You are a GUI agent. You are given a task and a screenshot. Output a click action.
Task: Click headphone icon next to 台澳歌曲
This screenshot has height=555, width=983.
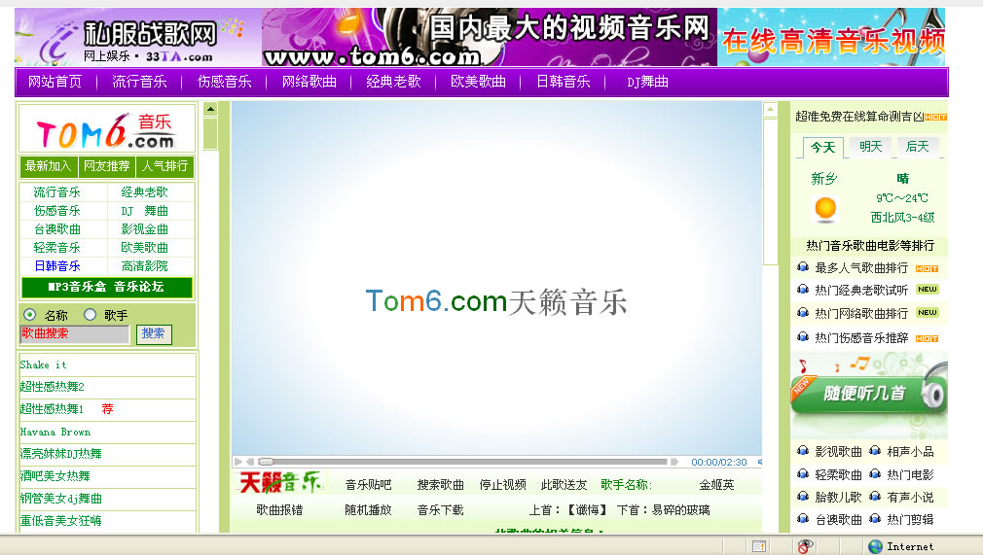(x=802, y=519)
